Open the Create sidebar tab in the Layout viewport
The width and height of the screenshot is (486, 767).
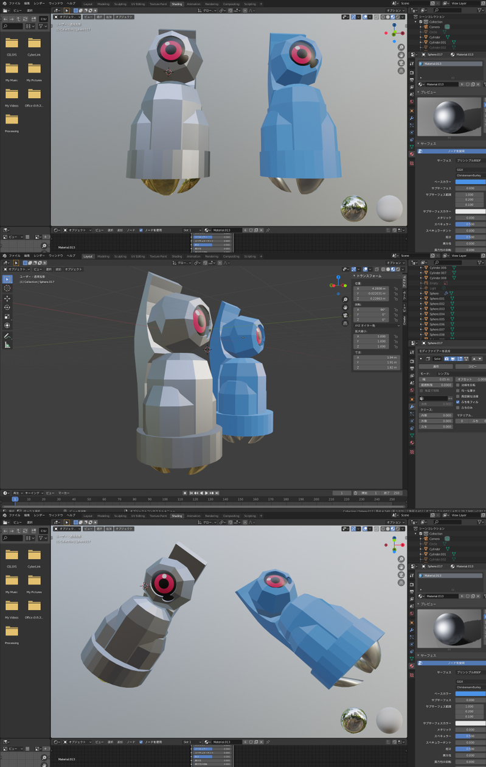pos(404,321)
